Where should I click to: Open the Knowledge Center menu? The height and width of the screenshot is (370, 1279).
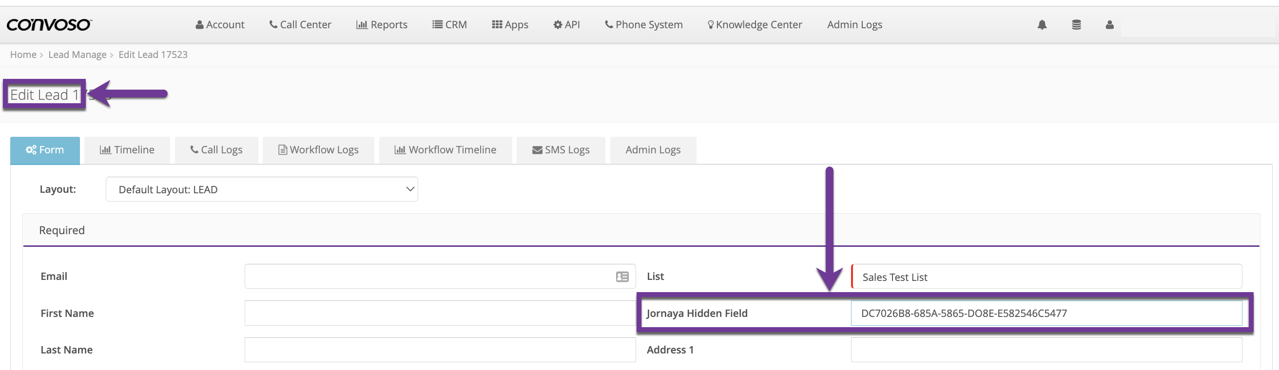coord(755,25)
